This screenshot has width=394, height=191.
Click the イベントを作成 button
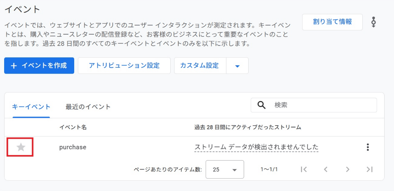point(39,66)
